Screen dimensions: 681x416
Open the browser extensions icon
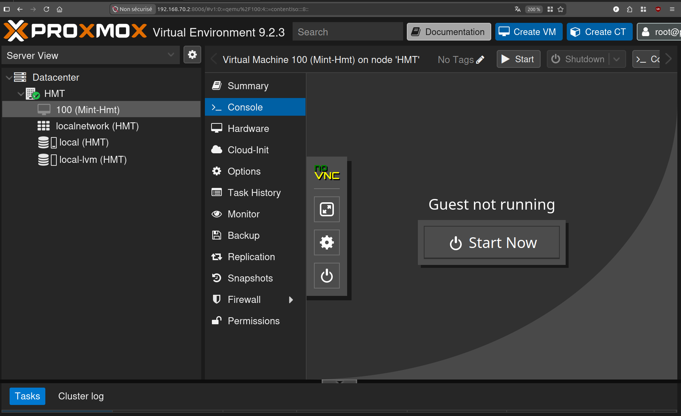point(629,9)
